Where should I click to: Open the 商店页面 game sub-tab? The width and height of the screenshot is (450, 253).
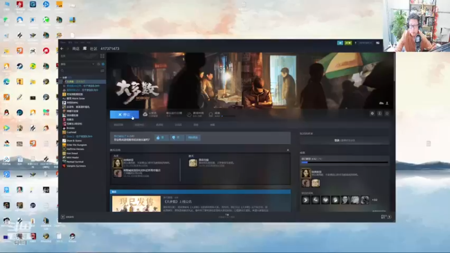(x=119, y=125)
